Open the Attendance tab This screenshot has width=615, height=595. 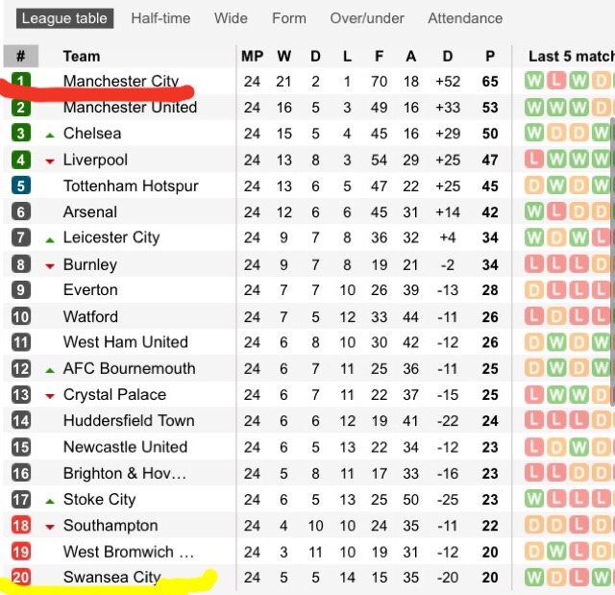click(x=465, y=18)
